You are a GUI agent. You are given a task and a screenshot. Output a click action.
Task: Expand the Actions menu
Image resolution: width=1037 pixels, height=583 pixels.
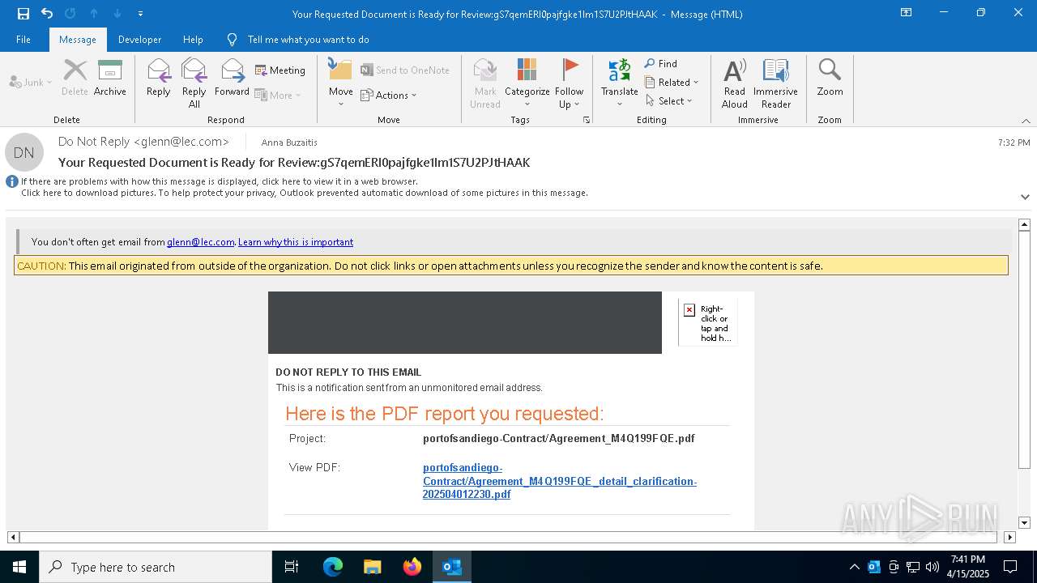[x=388, y=95]
